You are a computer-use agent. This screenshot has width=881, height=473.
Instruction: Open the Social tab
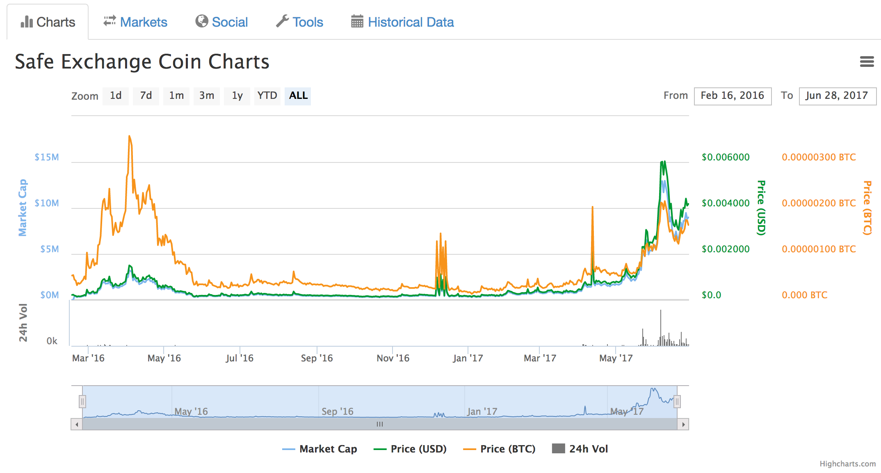[x=222, y=22]
